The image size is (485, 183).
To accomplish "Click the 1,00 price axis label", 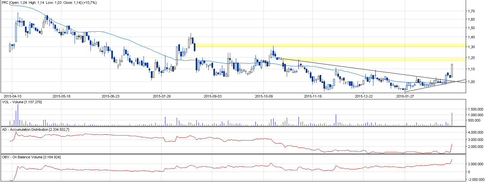I will point(472,82).
